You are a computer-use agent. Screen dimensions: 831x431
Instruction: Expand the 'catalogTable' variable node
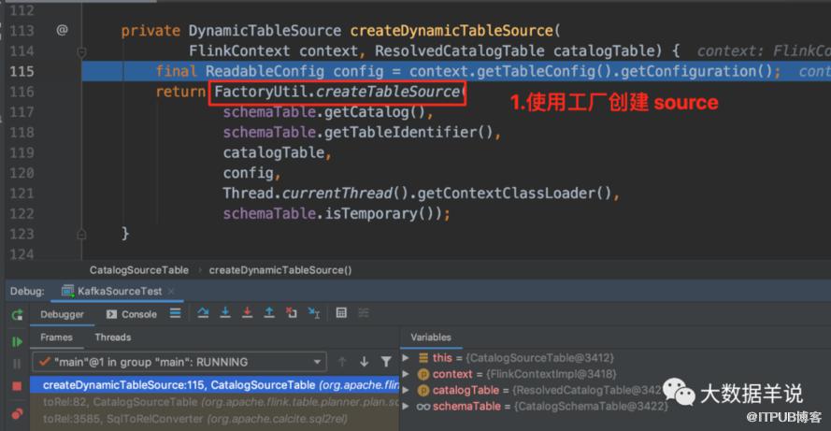406,390
